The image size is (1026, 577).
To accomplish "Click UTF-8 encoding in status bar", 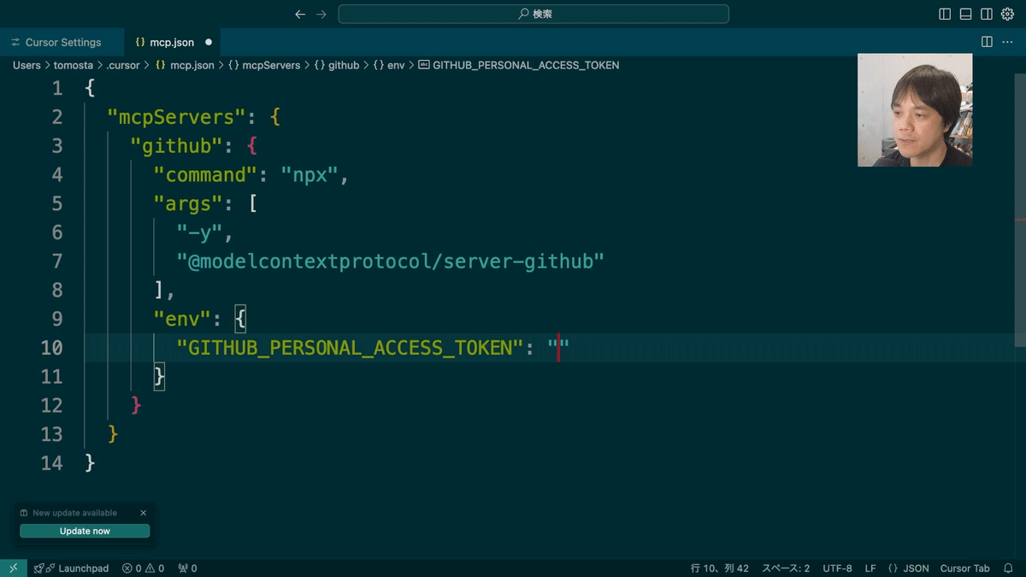I will click(836, 568).
